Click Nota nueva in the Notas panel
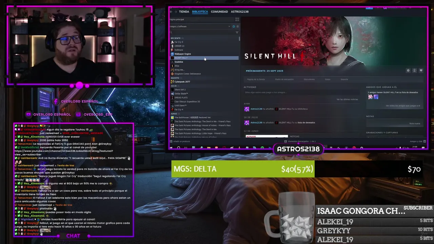This screenshot has height=244, width=434. (415, 123)
